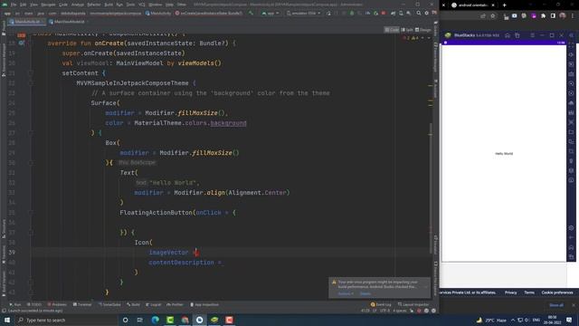The width and height of the screenshot is (579, 326).
Task: Click Actions dropdown in antivirus notification
Action: (x=346, y=293)
